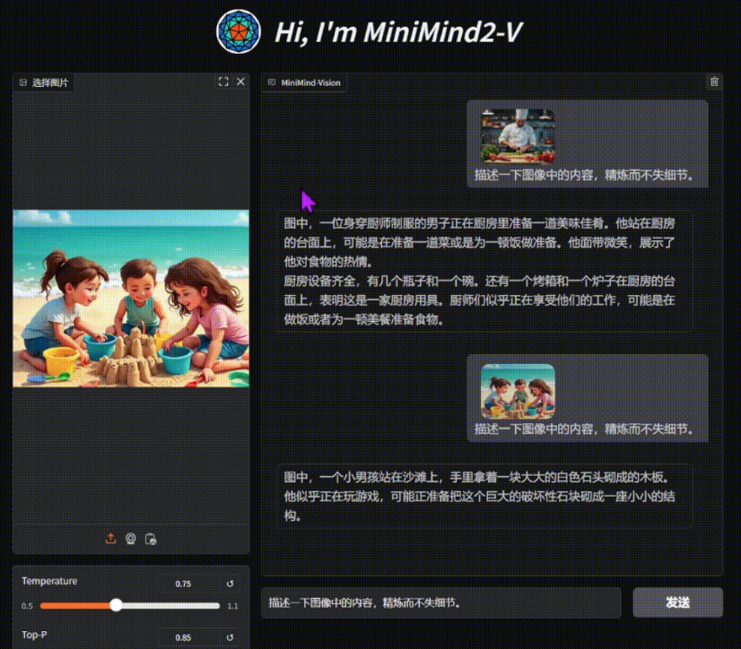Open the beach kids thumbnail in chat
Screen dimensions: 741x649
tap(518, 391)
